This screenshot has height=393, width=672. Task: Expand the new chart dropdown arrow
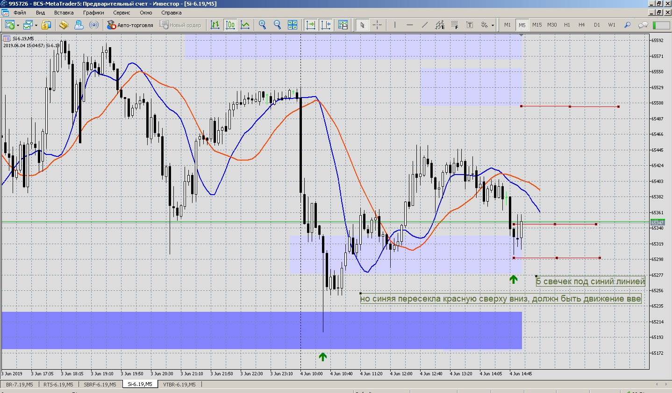(x=18, y=25)
